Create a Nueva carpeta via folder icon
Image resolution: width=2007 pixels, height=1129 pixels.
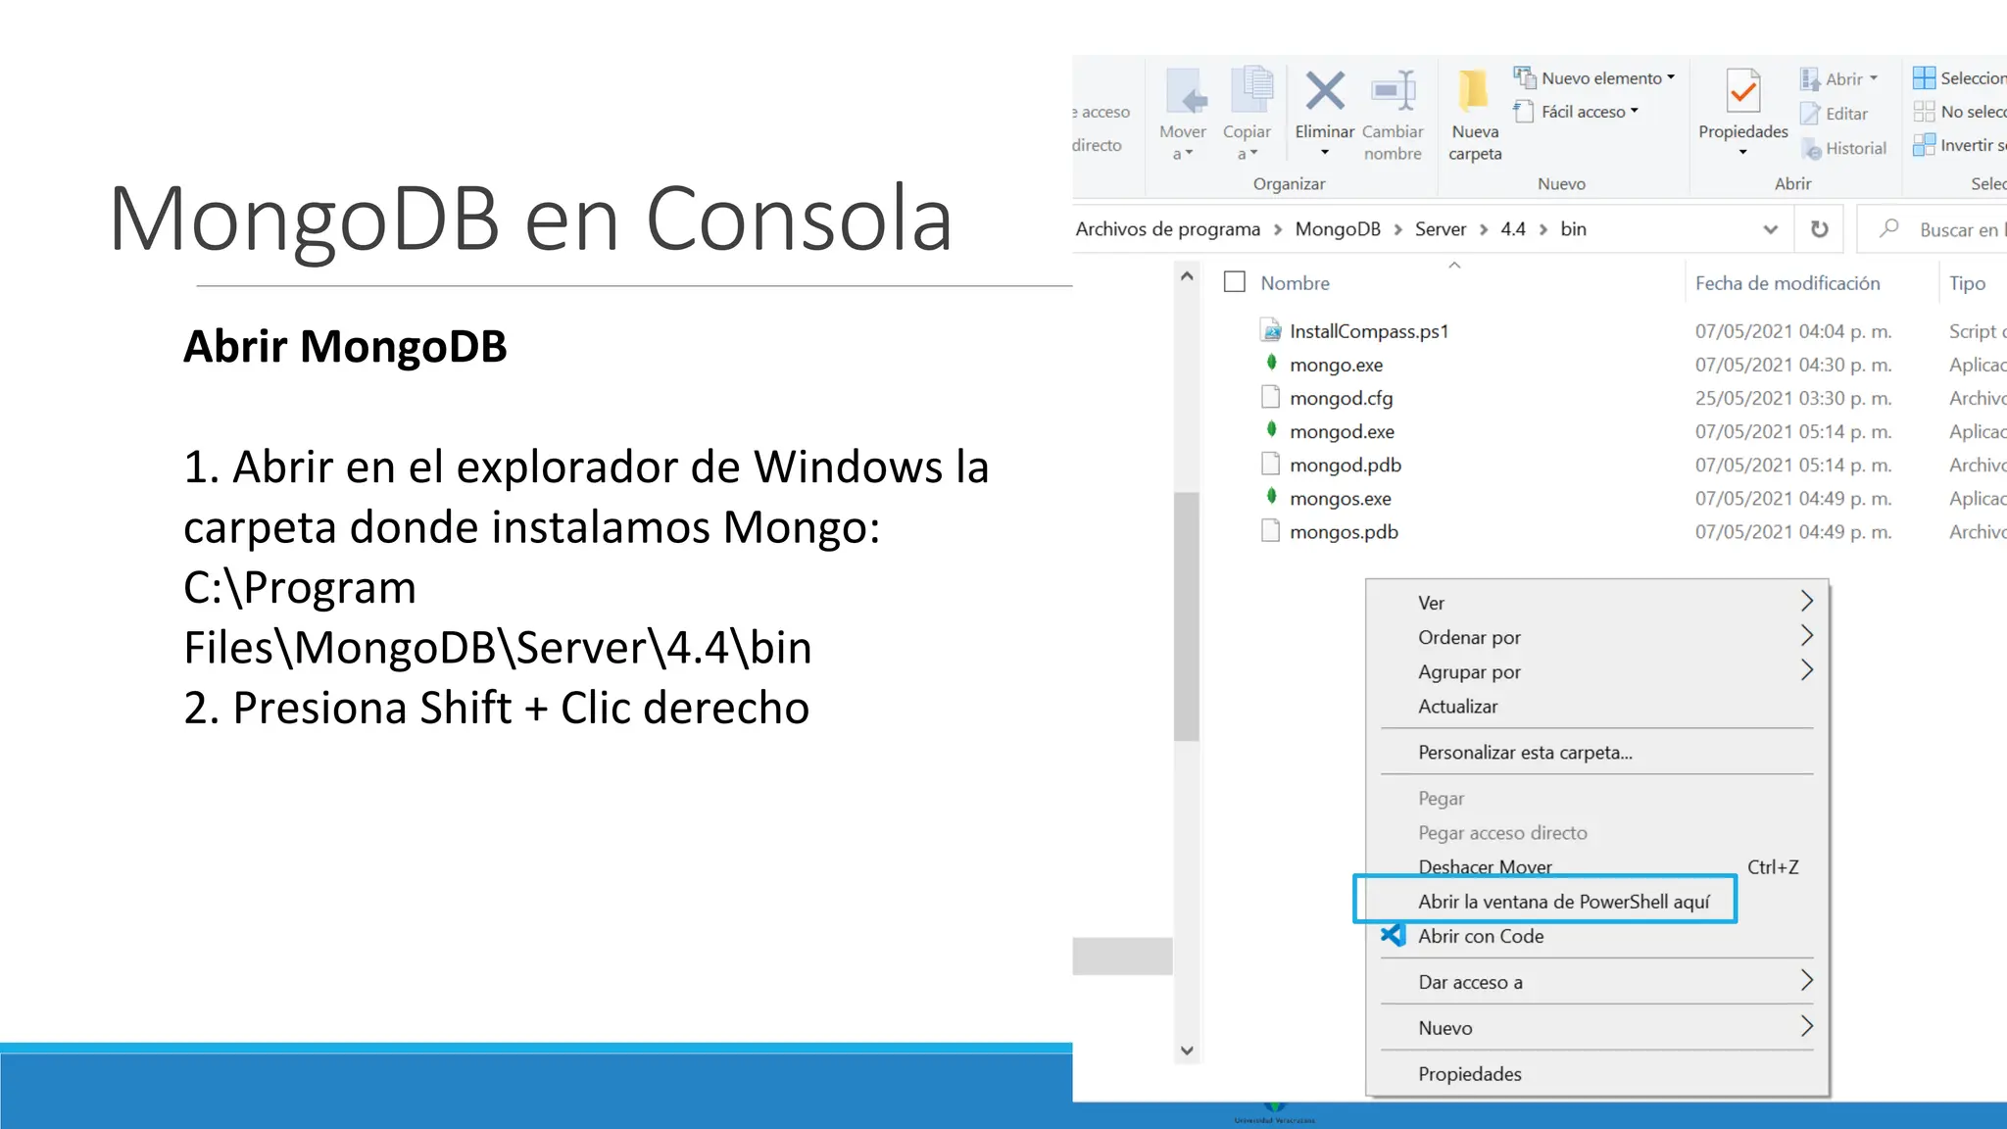1473,90
